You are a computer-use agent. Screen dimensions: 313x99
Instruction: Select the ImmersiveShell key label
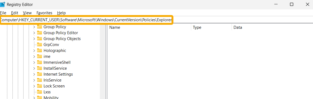point(57,62)
